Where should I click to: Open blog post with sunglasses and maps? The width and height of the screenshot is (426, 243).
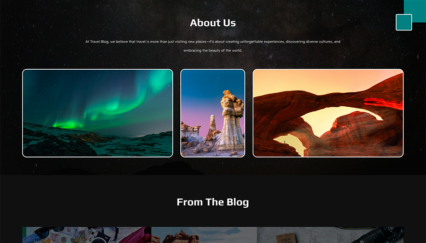point(87,235)
